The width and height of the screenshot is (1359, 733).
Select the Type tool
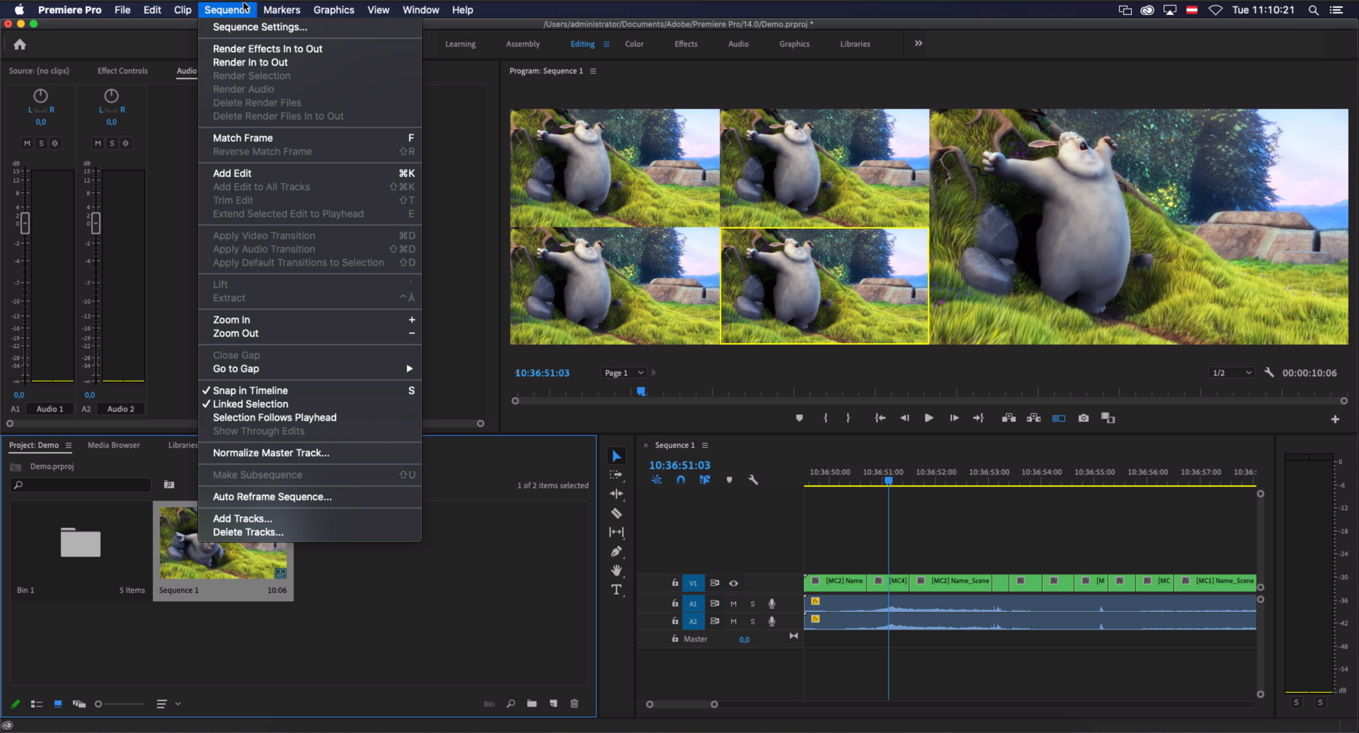pos(616,590)
